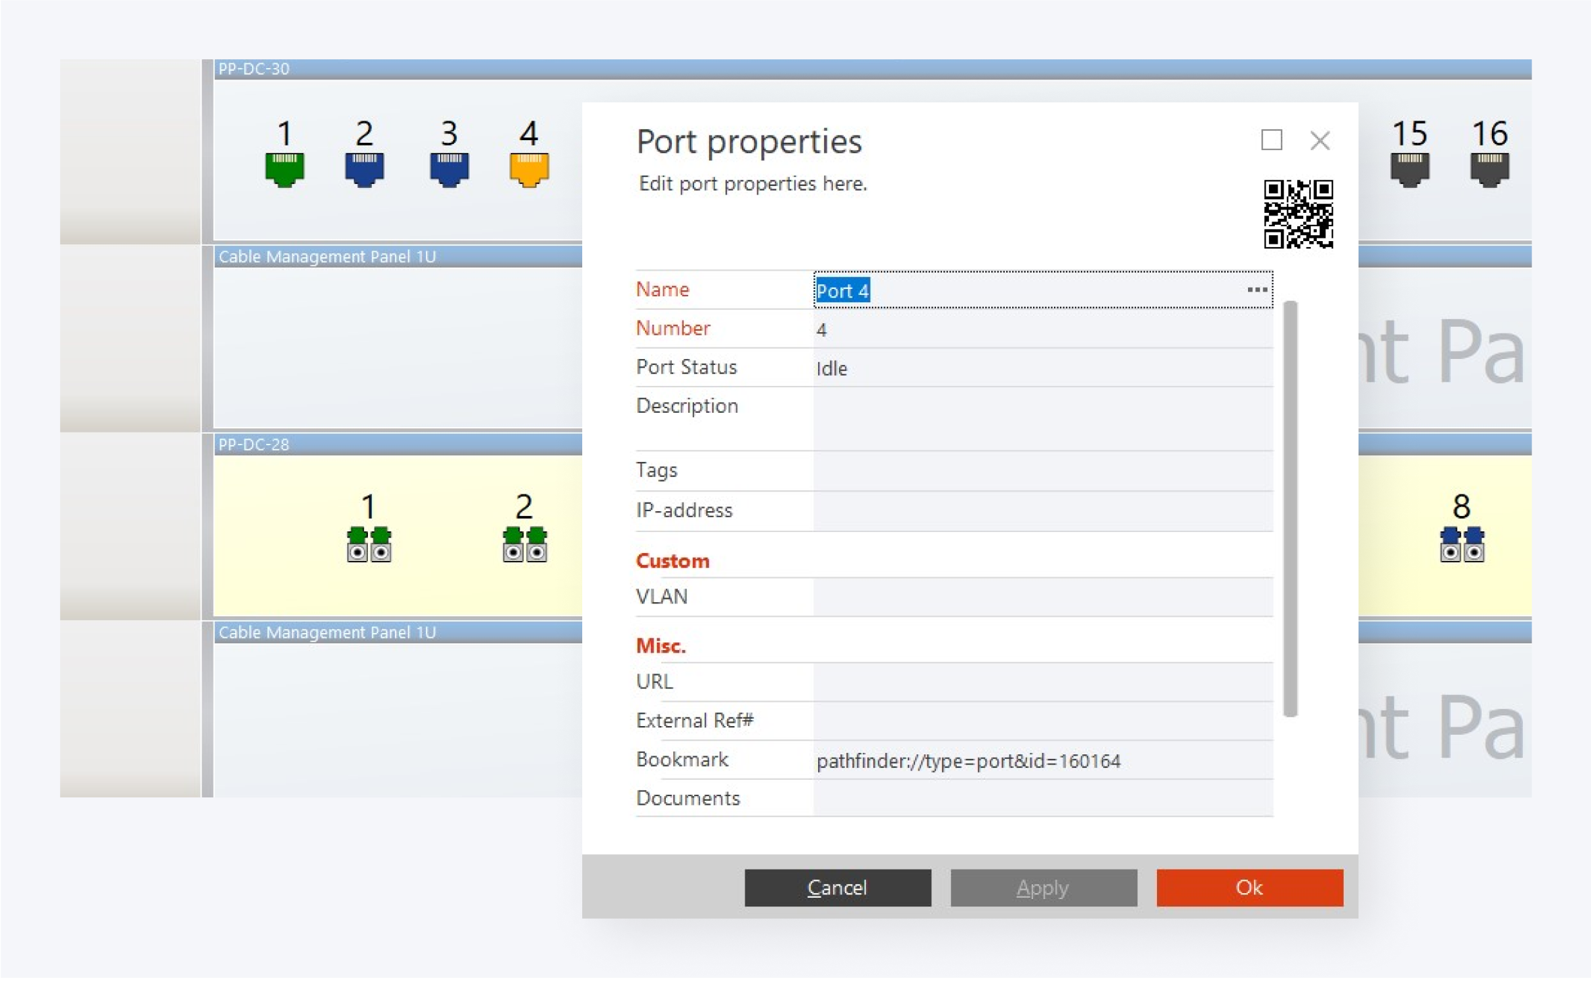The width and height of the screenshot is (1591, 986).
Task: Click the QR code image
Action: coord(1298,214)
